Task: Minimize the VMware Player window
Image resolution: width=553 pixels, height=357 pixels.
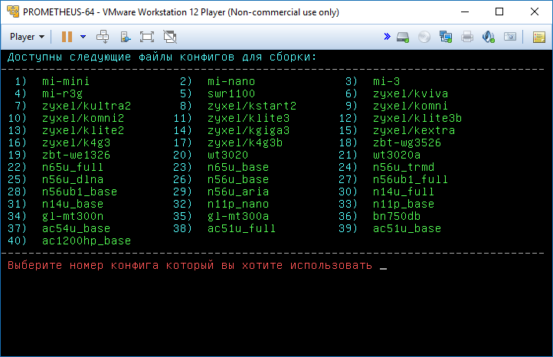Action: [x=465, y=11]
